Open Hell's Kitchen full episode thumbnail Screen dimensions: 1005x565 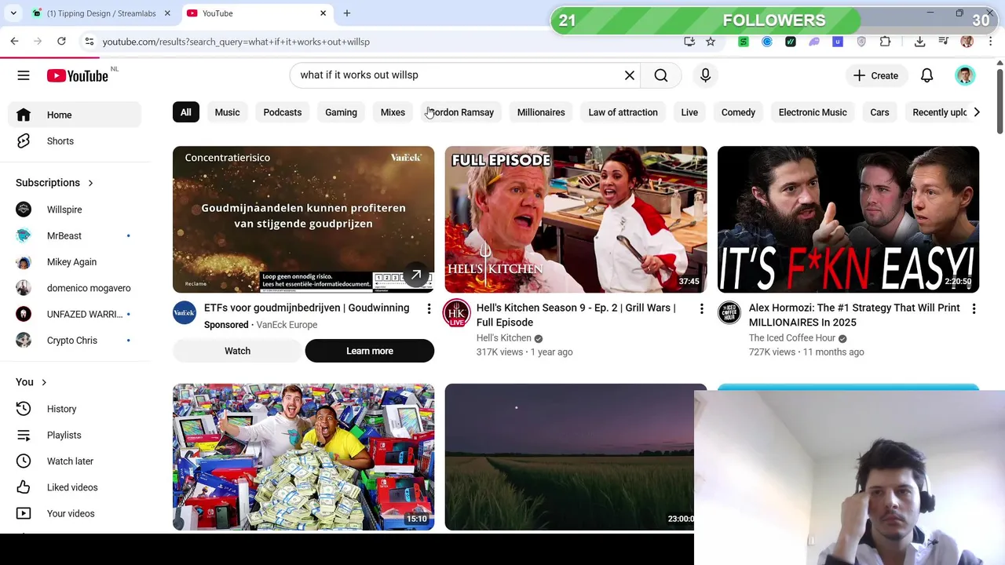576,220
